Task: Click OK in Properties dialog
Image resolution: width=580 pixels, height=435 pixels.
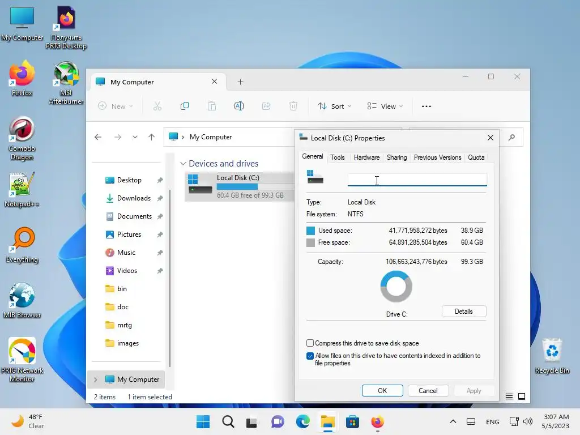Action: tap(382, 391)
